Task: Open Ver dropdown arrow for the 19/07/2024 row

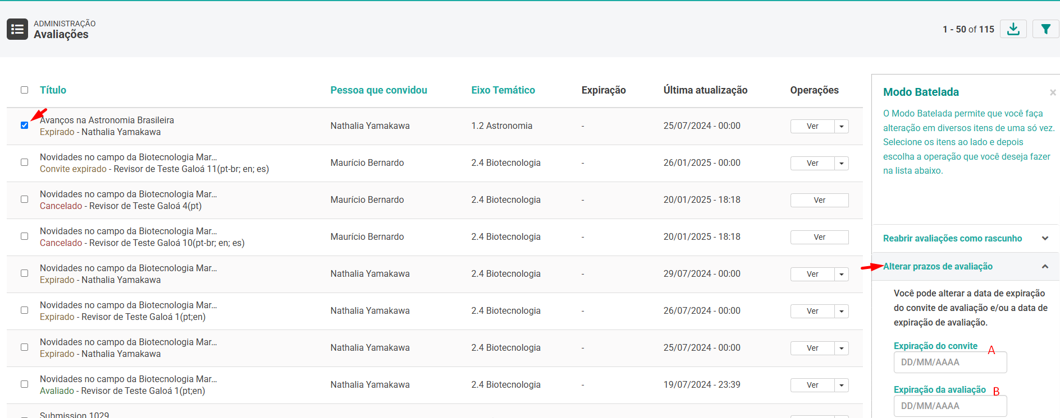Action: (842, 385)
